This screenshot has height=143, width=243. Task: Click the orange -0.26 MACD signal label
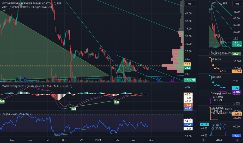188,105
